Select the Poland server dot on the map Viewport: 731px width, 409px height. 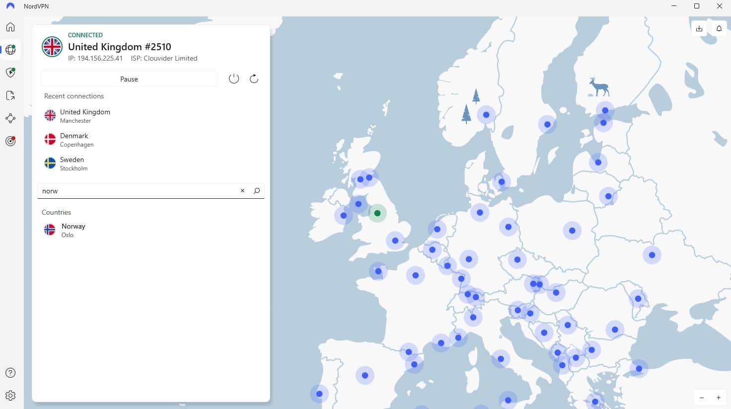tap(572, 231)
